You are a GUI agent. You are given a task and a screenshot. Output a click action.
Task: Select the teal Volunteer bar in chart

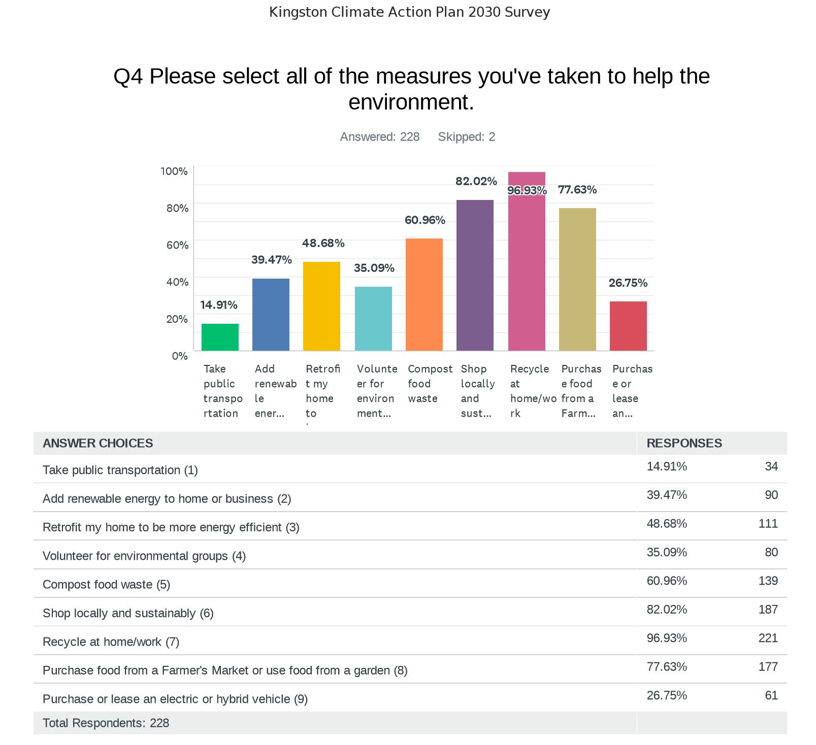click(373, 318)
